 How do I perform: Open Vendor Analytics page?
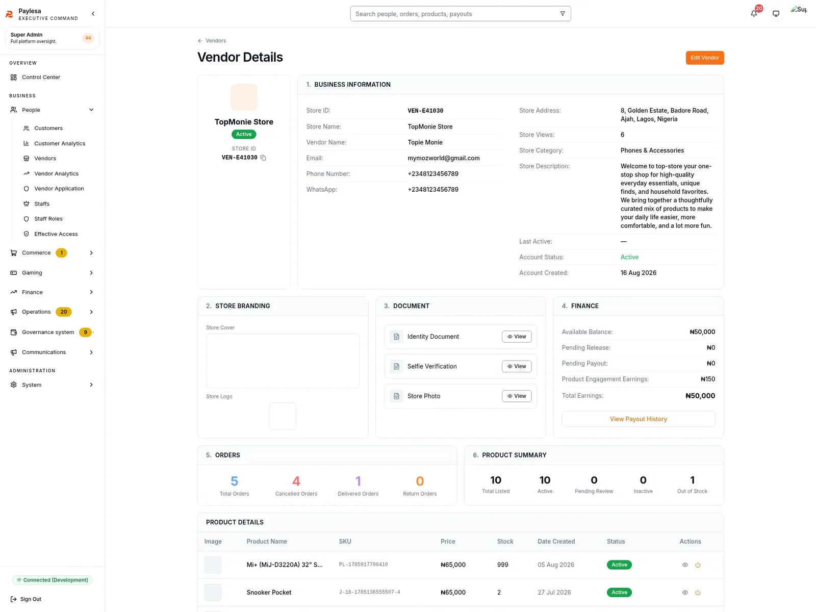pos(57,174)
